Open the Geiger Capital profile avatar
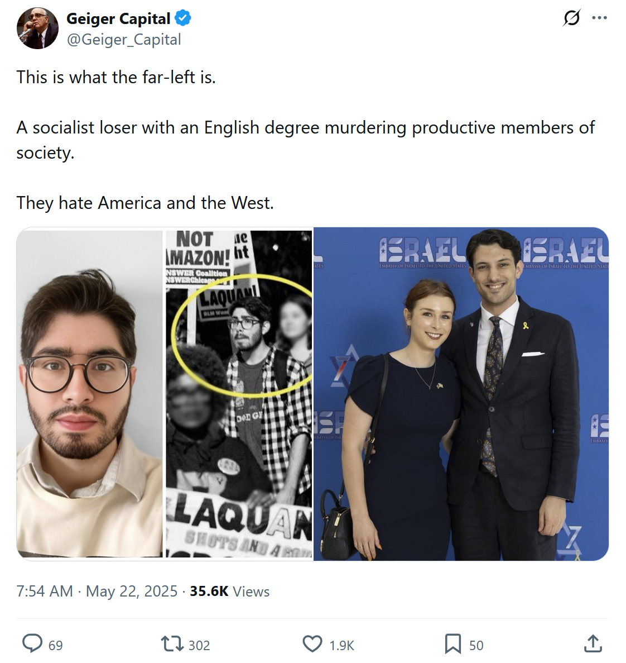The height and width of the screenshot is (663, 626). pos(37,28)
